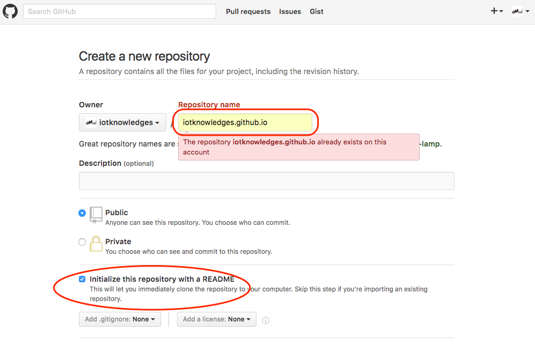
Task: Click into the Description field
Action: point(266,181)
